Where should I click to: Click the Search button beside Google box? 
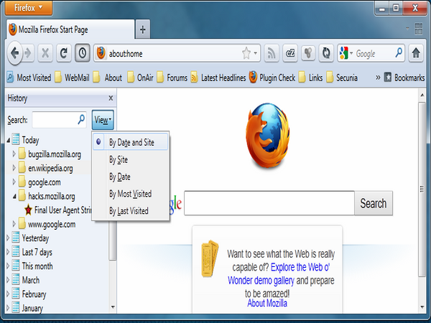coord(373,203)
